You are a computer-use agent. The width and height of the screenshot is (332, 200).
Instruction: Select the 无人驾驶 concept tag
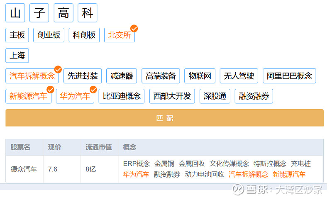click(x=239, y=76)
